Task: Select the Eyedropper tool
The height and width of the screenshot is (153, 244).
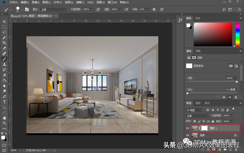Action: coord(4,48)
